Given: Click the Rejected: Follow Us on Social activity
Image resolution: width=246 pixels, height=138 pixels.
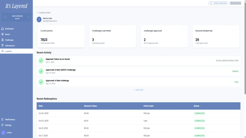Looking at the screenshot, I should [x=139, y=60].
